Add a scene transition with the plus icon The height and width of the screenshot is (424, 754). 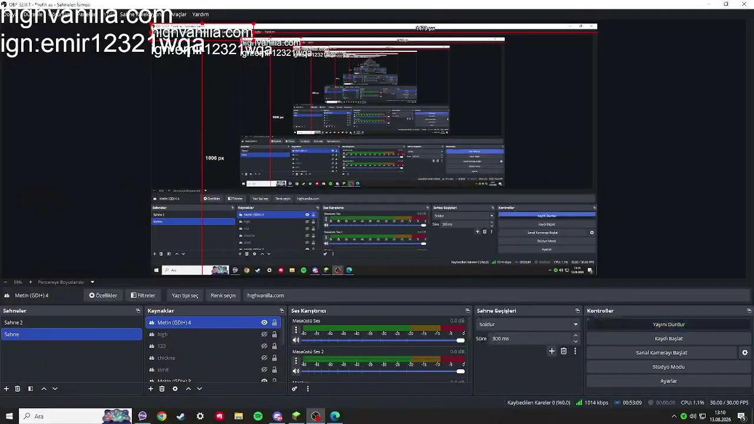point(551,351)
